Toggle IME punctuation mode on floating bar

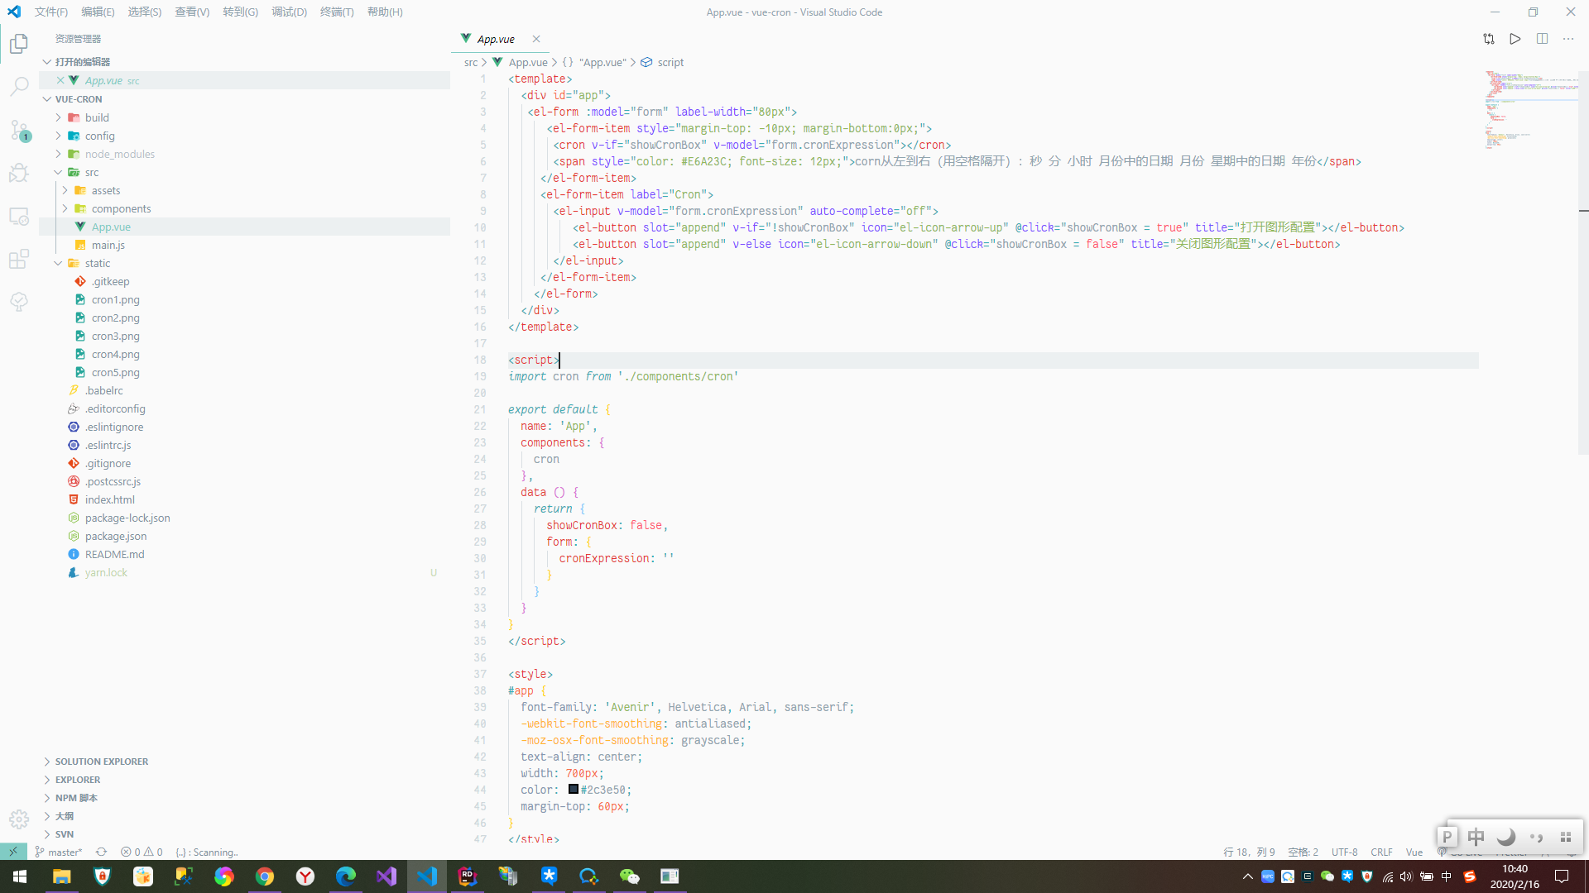point(1536,837)
